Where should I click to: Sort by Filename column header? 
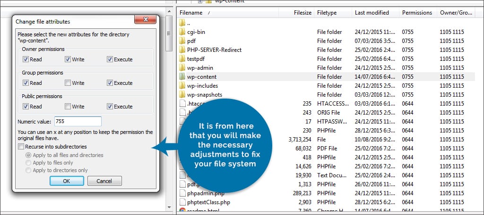point(228,13)
